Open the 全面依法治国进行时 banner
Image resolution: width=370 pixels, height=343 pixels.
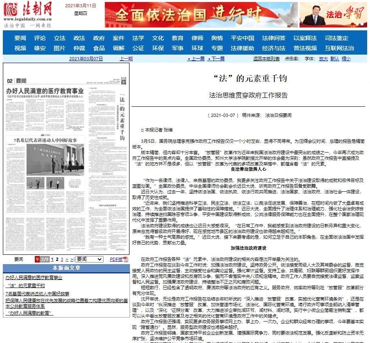tap(201, 15)
